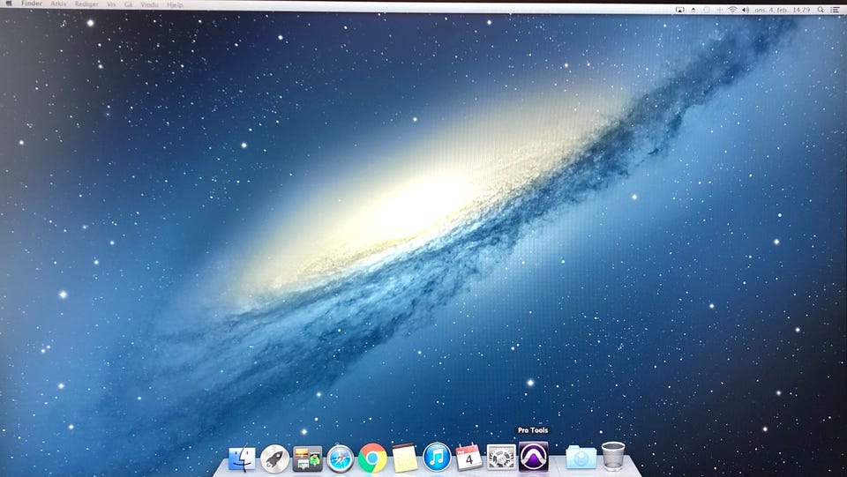This screenshot has height=477, width=847.
Task: Open the Arkiv menu
Action: point(58,4)
